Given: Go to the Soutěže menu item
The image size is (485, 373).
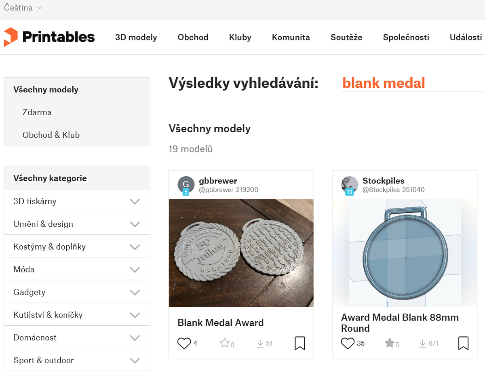Looking at the screenshot, I should click(346, 37).
